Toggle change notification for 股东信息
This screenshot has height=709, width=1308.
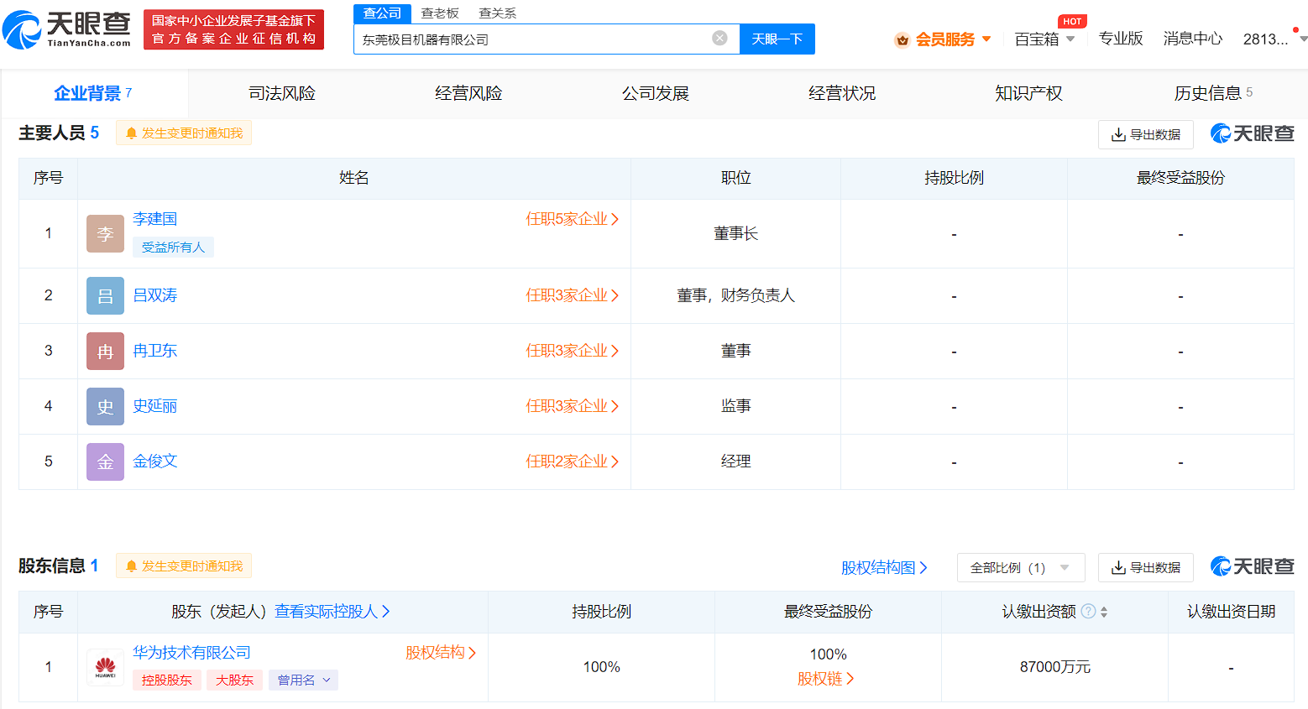pos(184,566)
